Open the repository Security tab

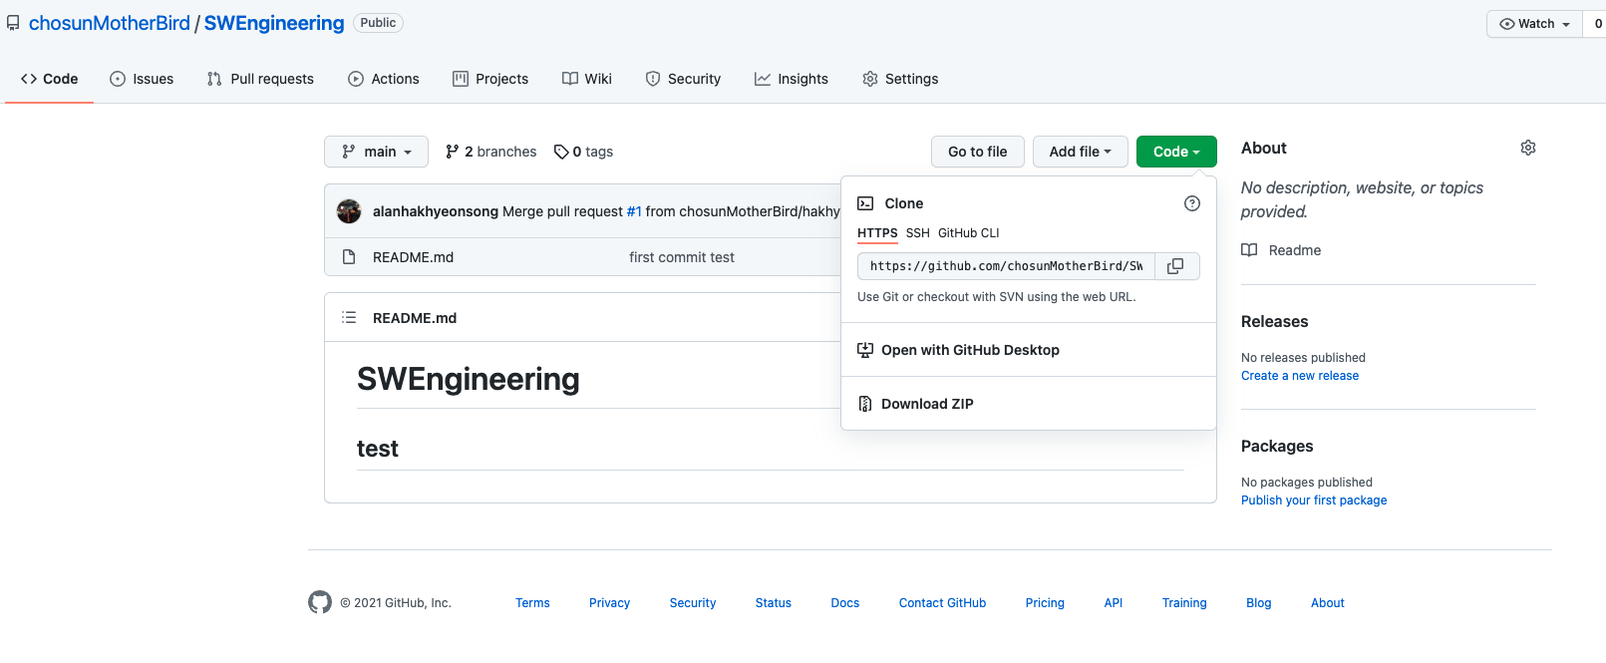[683, 79]
